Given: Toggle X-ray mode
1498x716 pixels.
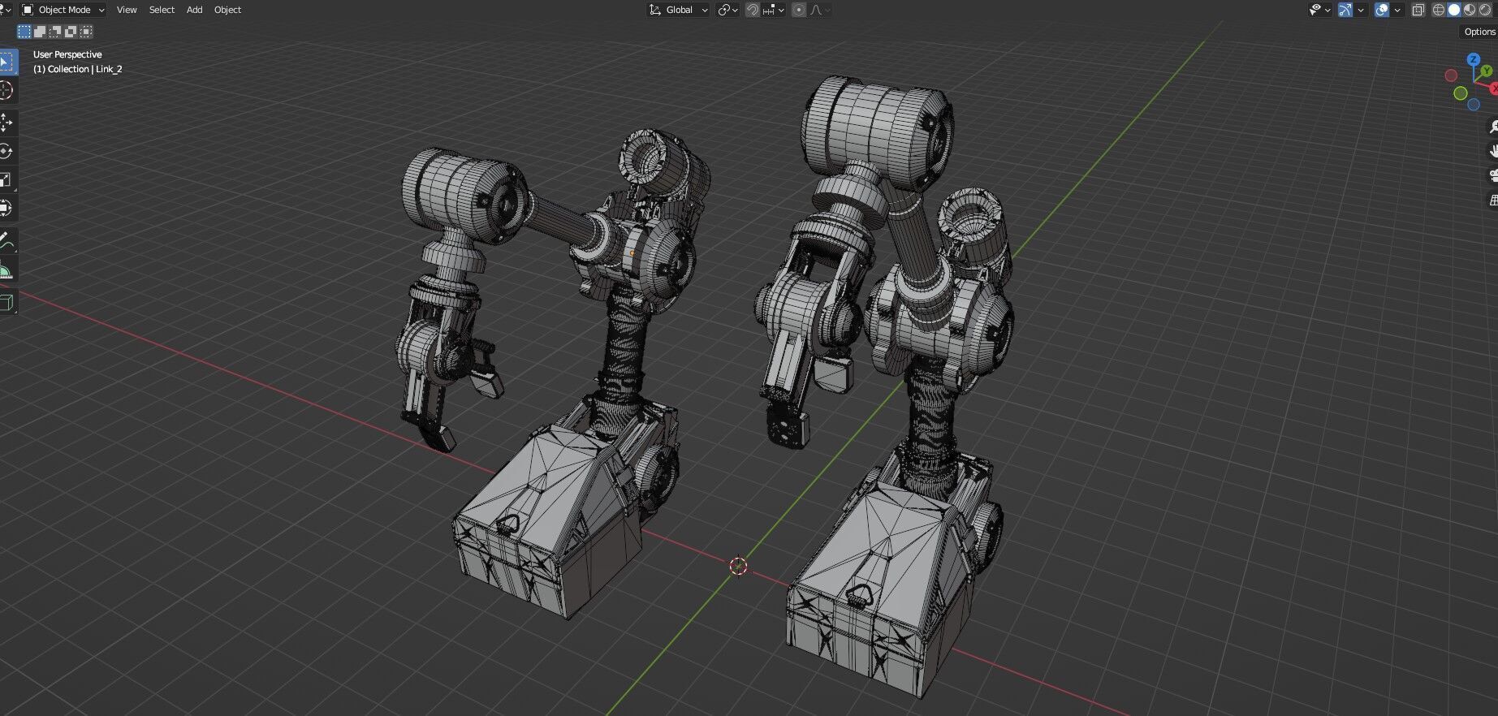Looking at the screenshot, I should click(x=1418, y=10).
